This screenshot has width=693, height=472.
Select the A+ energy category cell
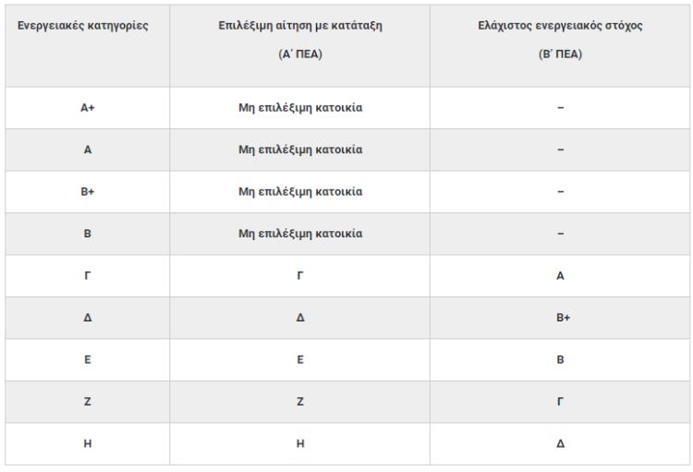coord(88,108)
